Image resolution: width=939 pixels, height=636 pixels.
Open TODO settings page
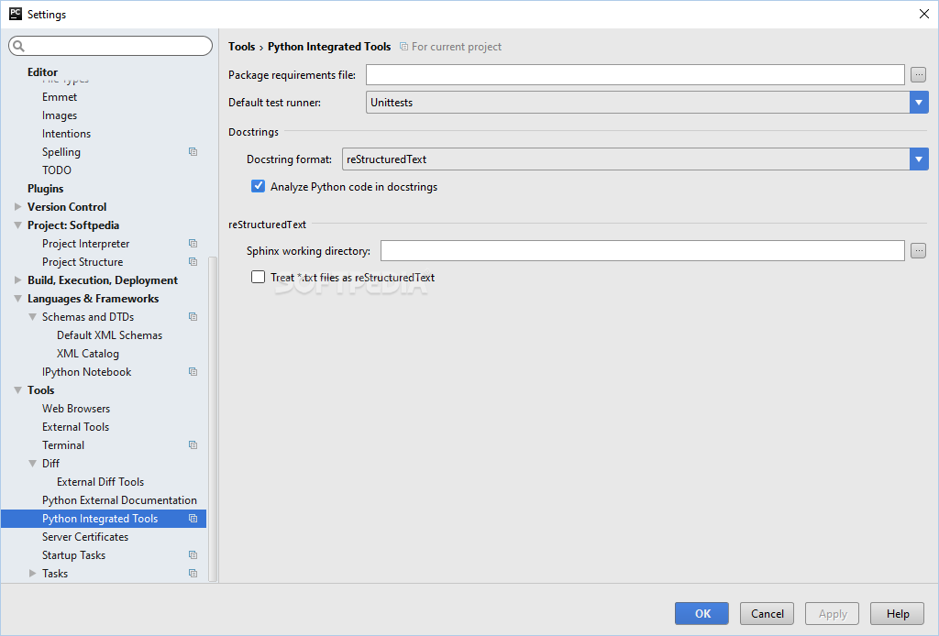click(x=56, y=170)
